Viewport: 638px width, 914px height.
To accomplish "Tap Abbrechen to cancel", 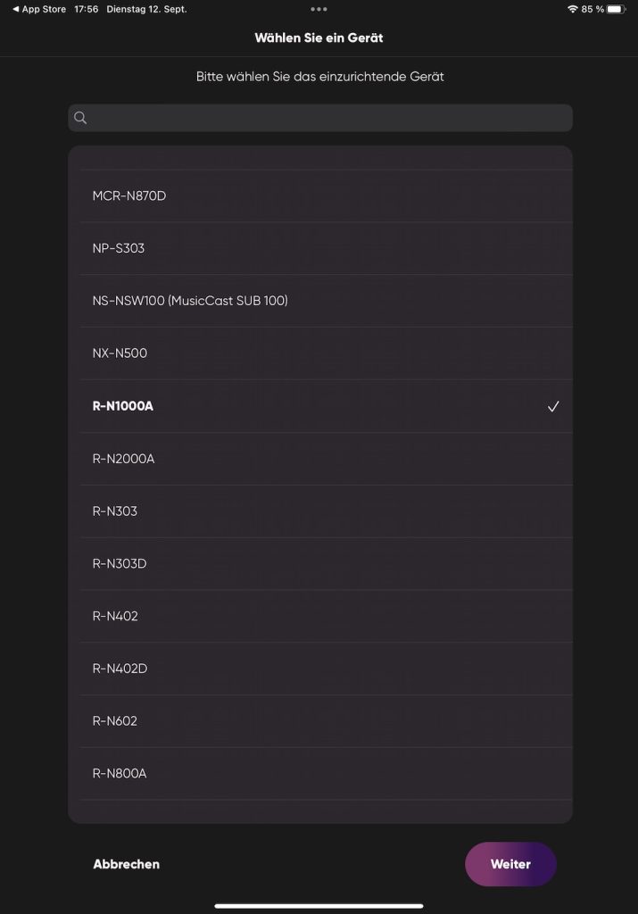I will (x=127, y=864).
